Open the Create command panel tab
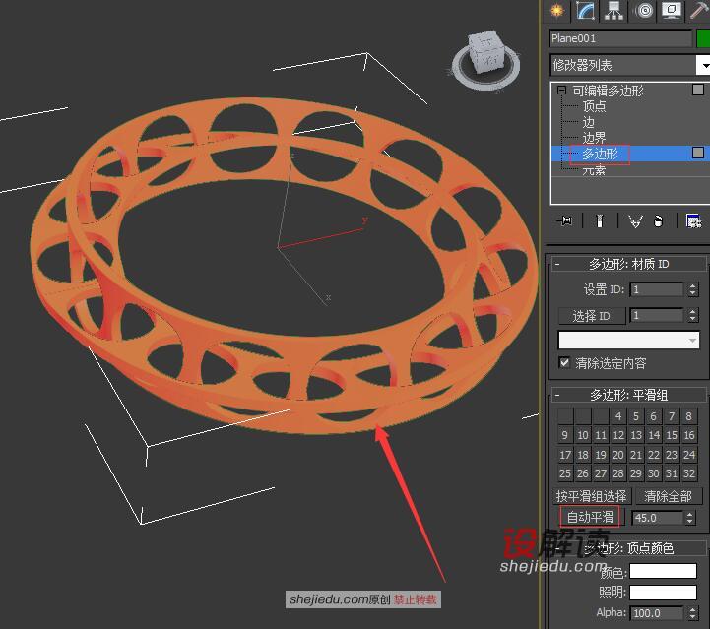 (x=557, y=11)
